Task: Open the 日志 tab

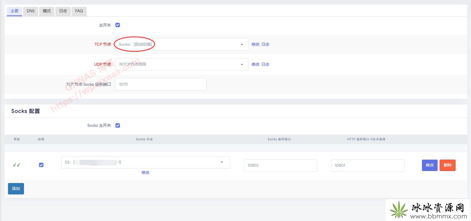Action: click(x=63, y=11)
